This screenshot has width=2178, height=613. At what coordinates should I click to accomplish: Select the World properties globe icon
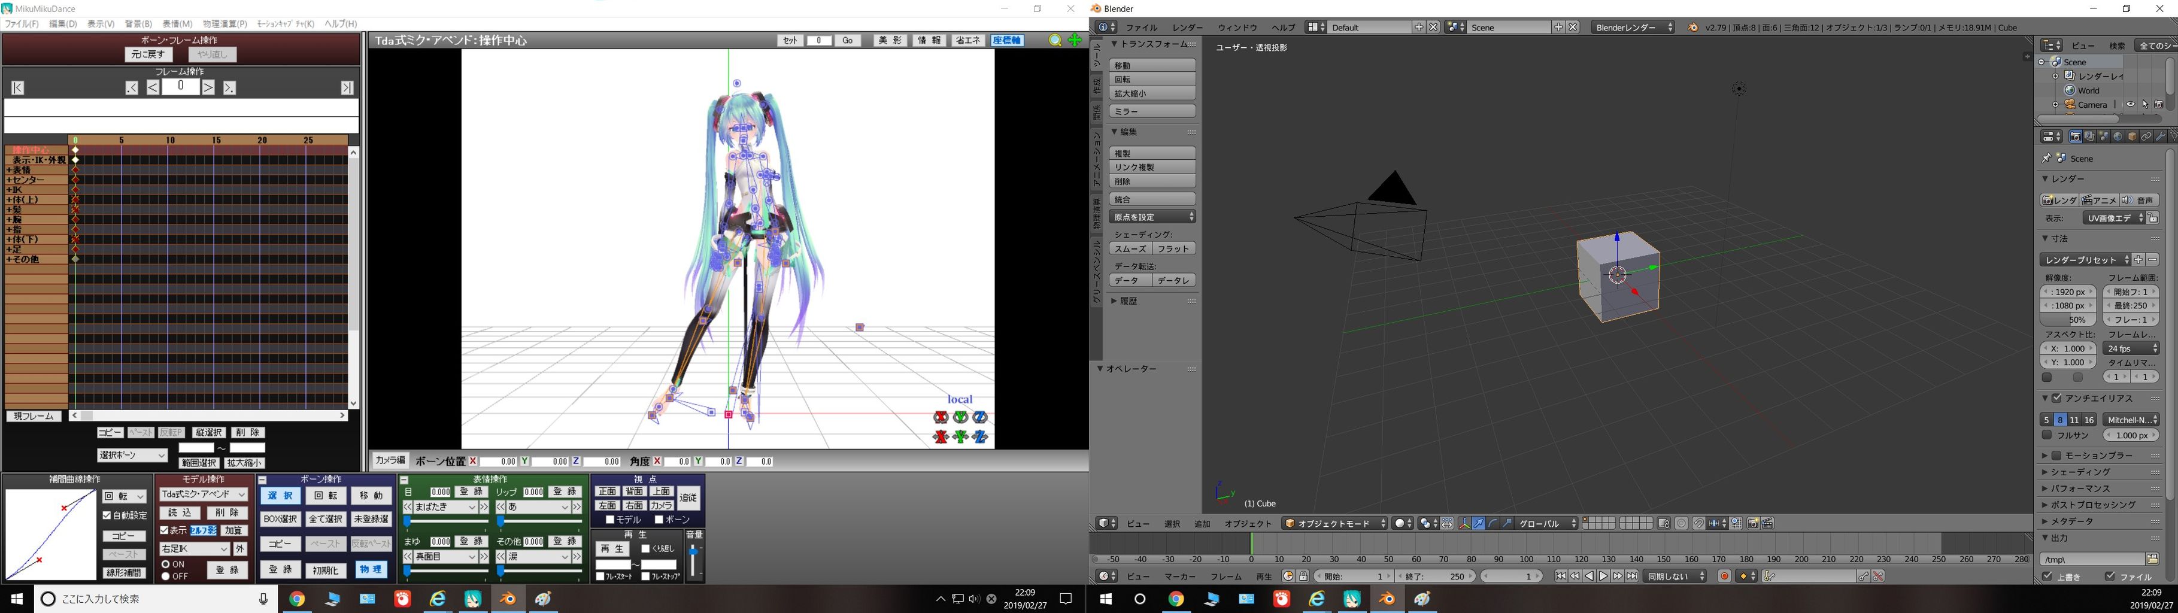(2118, 137)
